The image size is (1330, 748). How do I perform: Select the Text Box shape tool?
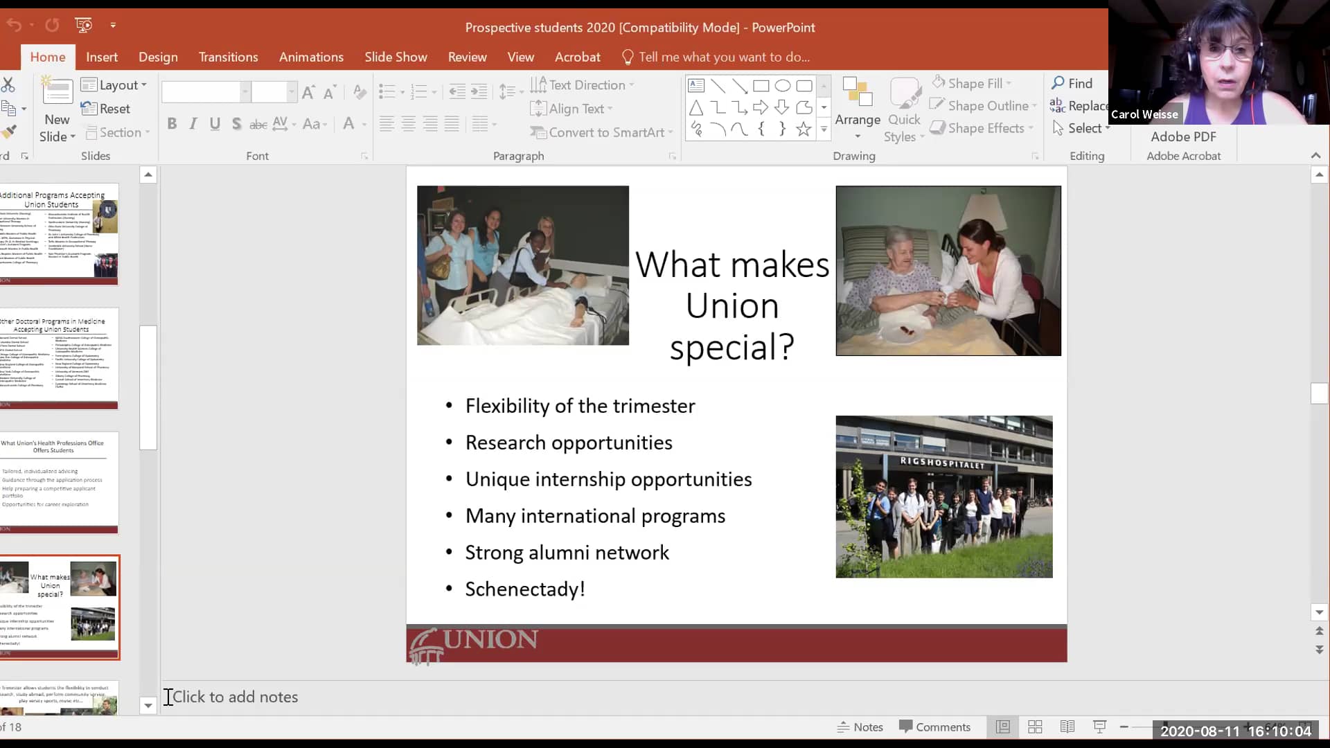696,86
